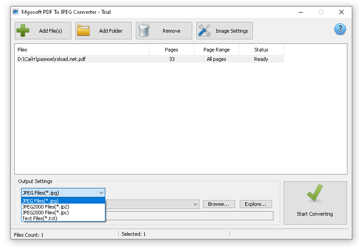Click Files Count: 1 in status bar
The width and height of the screenshot is (359, 247).
[x=29, y=235]
